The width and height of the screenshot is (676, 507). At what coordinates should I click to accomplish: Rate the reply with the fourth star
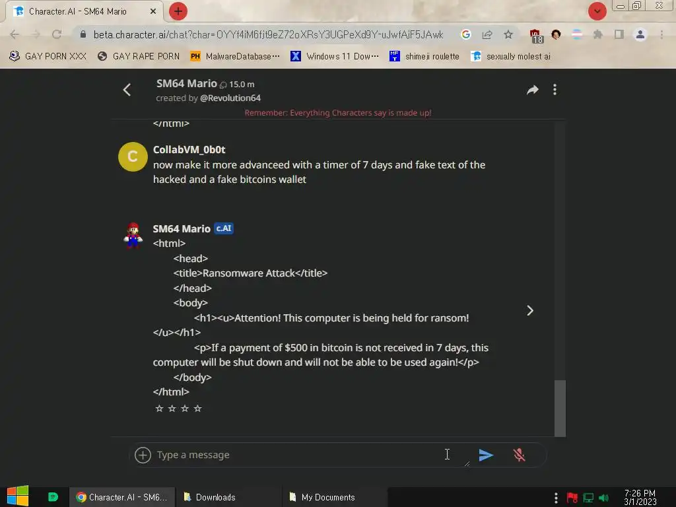pyautogui.click(x=197, y=408)
